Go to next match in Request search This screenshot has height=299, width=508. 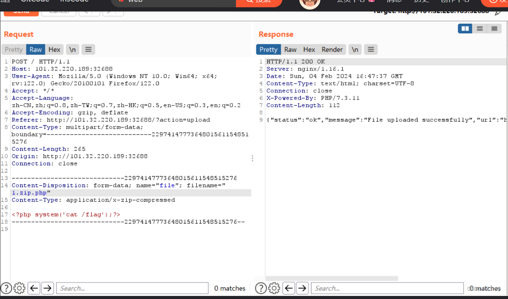tap(48, 288)
